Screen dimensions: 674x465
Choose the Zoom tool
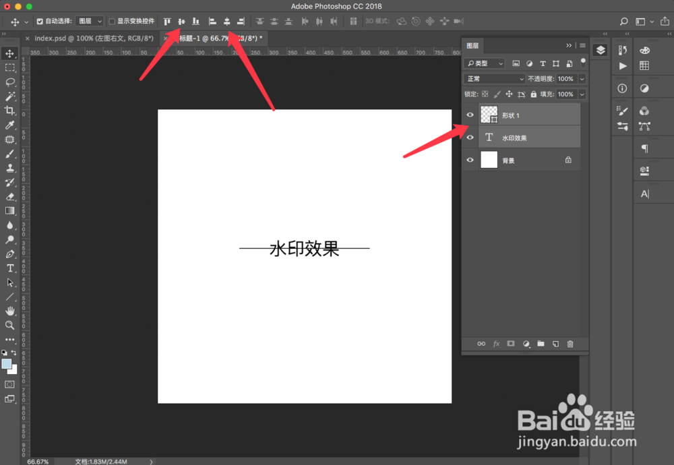click(9, 325)
